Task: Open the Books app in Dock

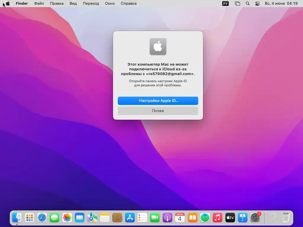Action: 192,218
